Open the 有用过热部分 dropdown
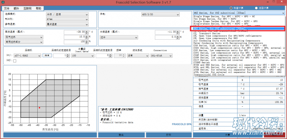 point(24,42)
